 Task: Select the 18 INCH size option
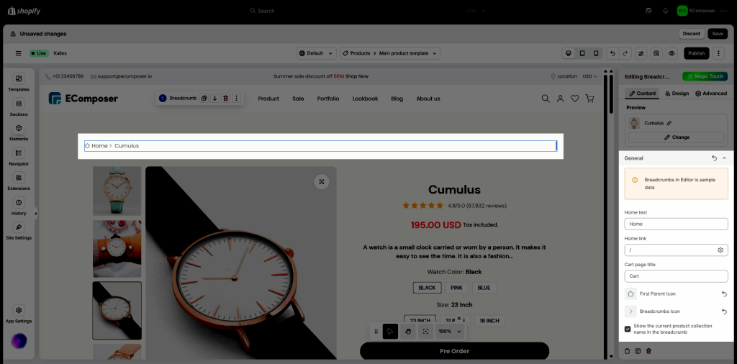pos(489,321)
